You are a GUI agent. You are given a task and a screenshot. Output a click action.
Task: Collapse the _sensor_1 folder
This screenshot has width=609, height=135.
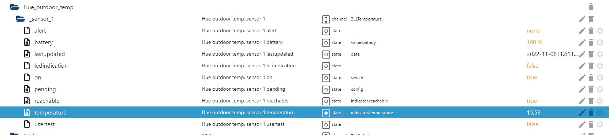[x=20, y=19]
